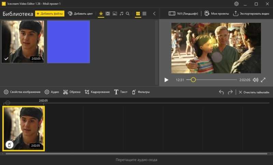Select the video thumbnail in the library

23,42
